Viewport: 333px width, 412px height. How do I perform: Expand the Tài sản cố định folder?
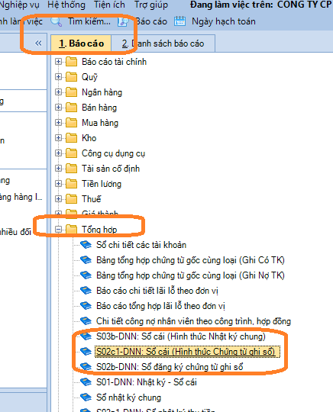(58, 168)
